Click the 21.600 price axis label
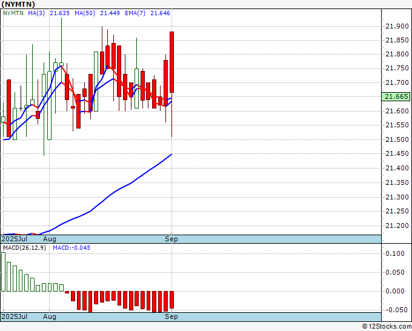The height and width of the screenshot is (331, 412). coord(397,111)
